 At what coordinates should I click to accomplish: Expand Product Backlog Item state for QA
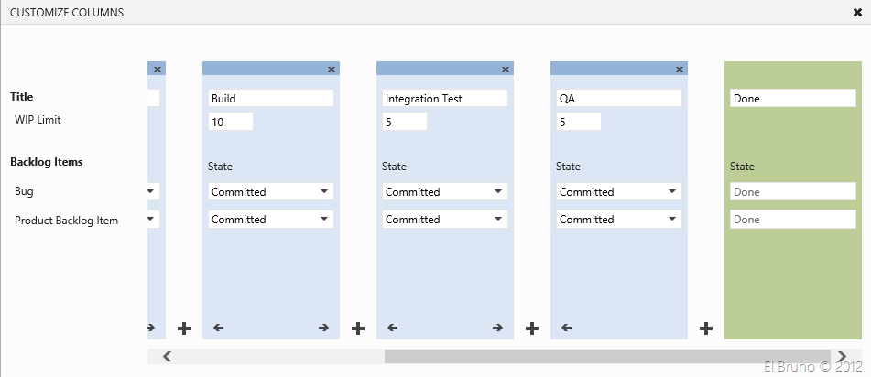click(x=618, y=220)
